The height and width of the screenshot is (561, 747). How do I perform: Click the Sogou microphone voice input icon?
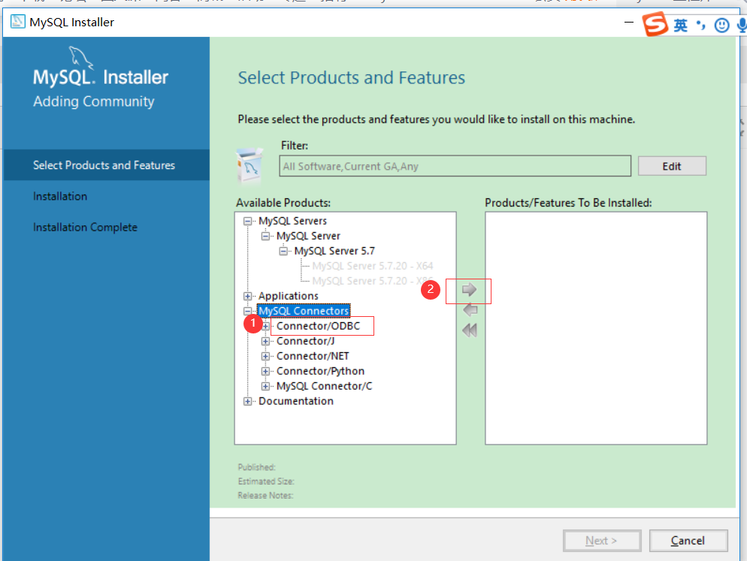(x=742, y=26)
